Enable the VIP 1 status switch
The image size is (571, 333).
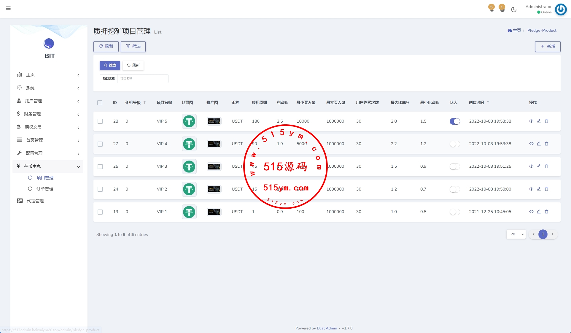pyautogui.click(x=454, y=212)
